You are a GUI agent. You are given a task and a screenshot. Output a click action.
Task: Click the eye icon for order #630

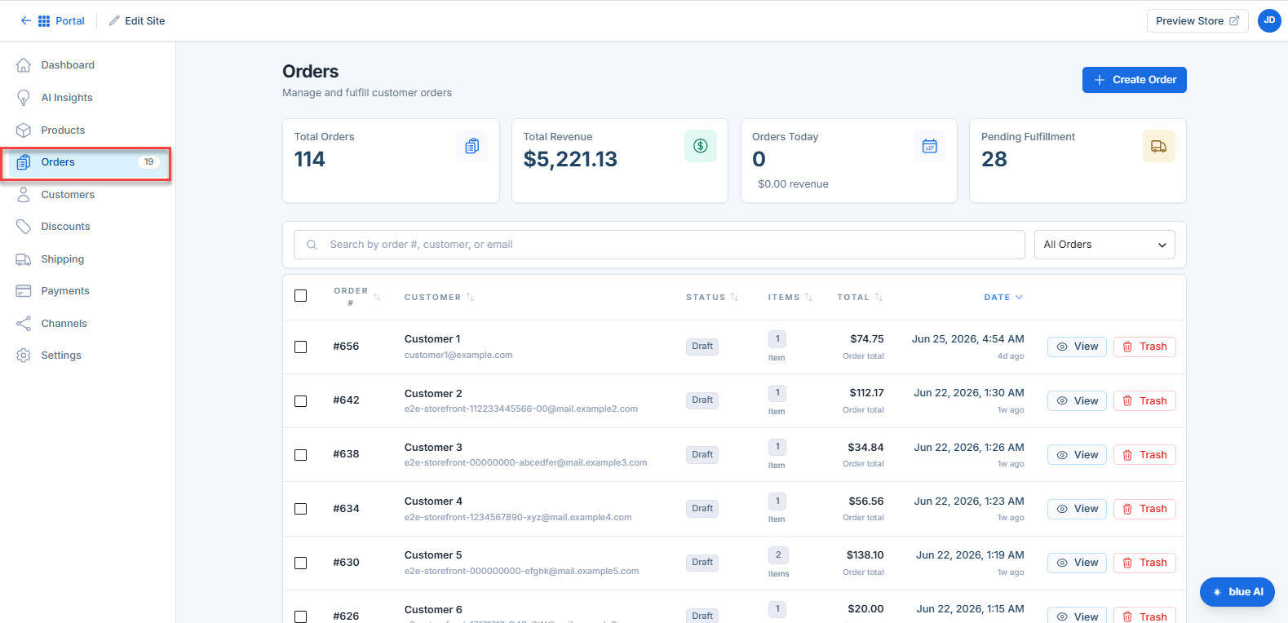(1062, 563)
